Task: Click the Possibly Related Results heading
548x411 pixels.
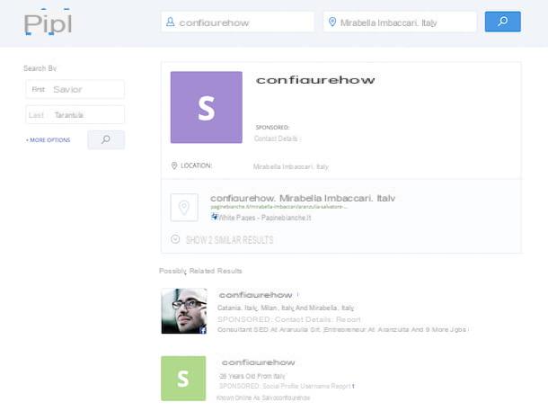Action: pyautogui.click(x=200, y=271)
